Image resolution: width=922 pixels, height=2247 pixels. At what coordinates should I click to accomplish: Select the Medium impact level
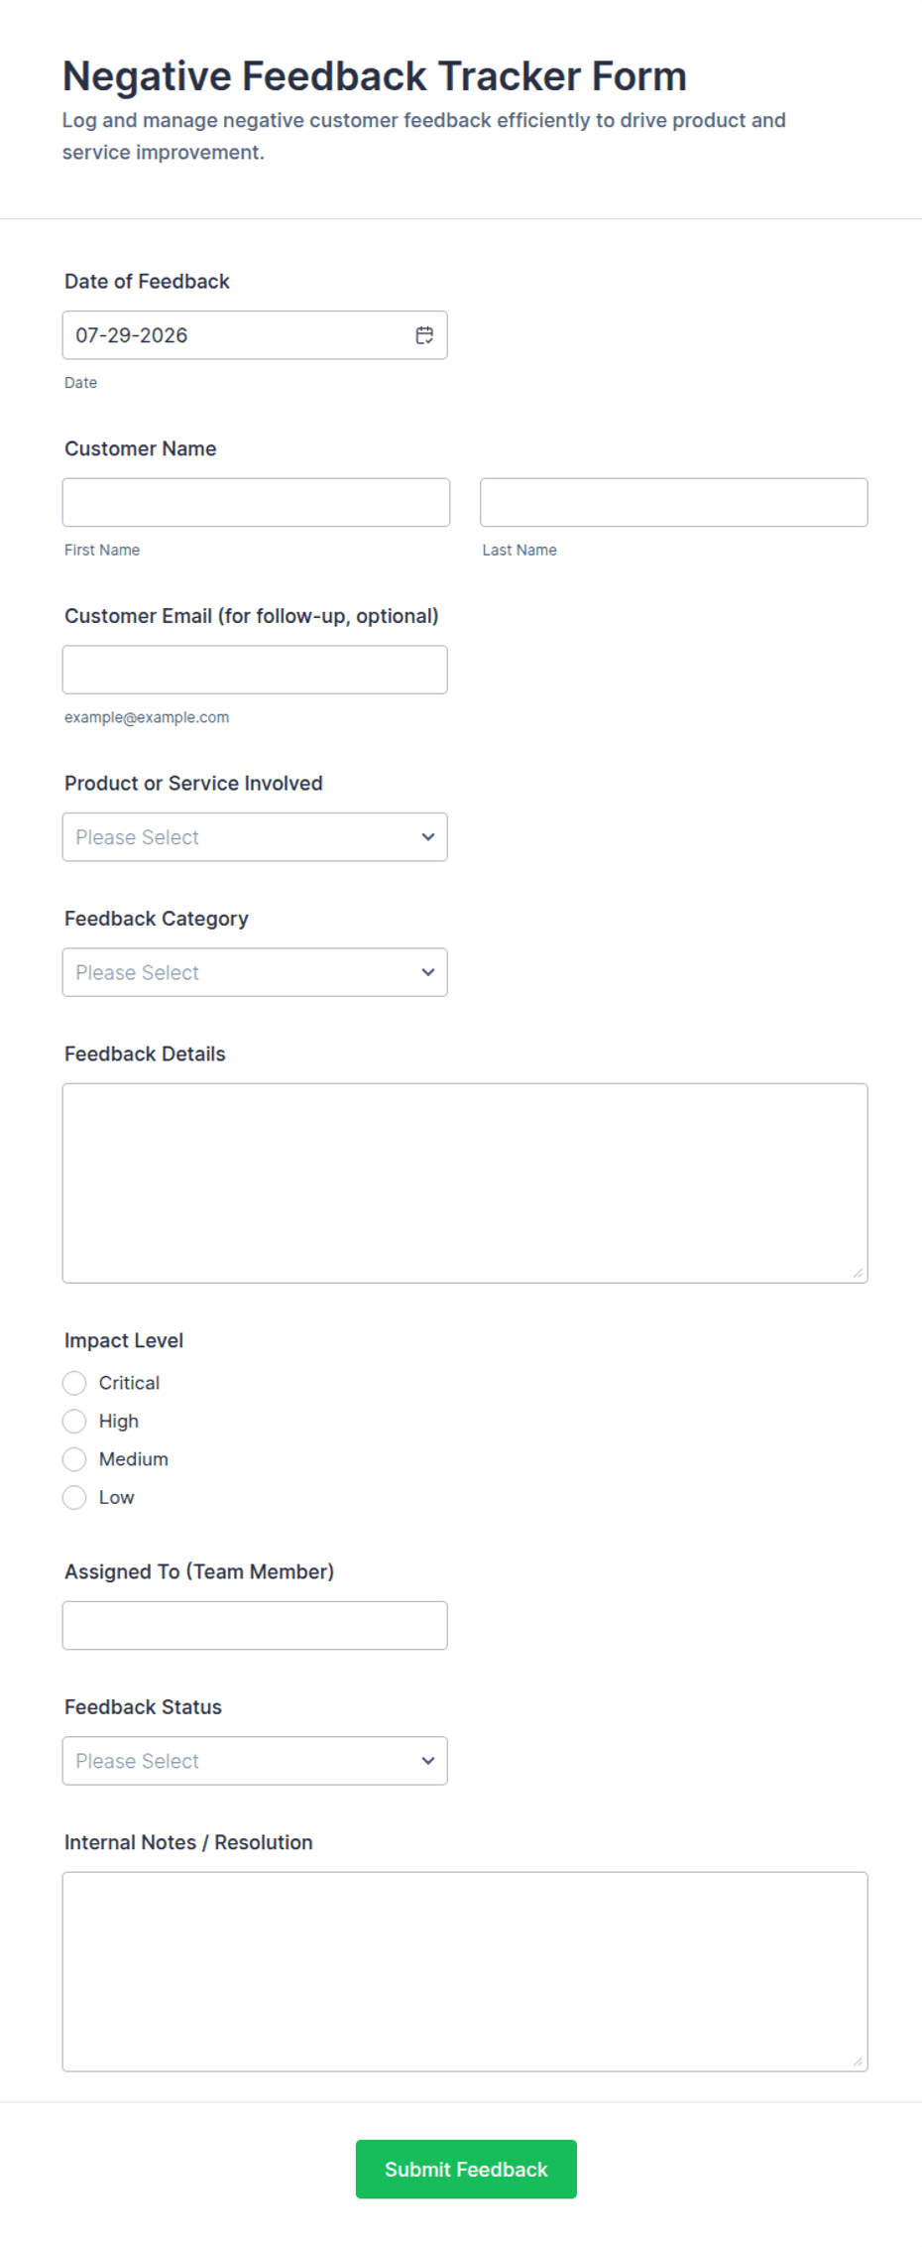point(74,1459)
